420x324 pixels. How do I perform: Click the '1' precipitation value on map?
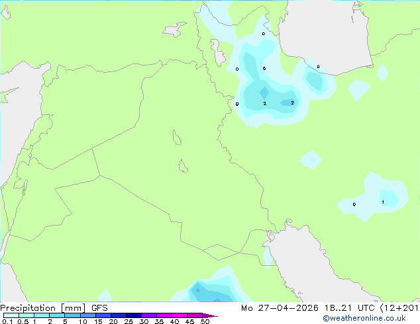[x=383, y=202]
